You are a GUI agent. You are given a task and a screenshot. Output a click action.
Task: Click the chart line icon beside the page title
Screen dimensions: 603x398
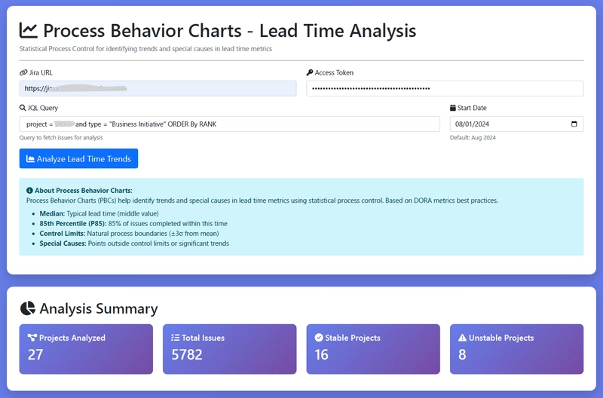[29, 30]
